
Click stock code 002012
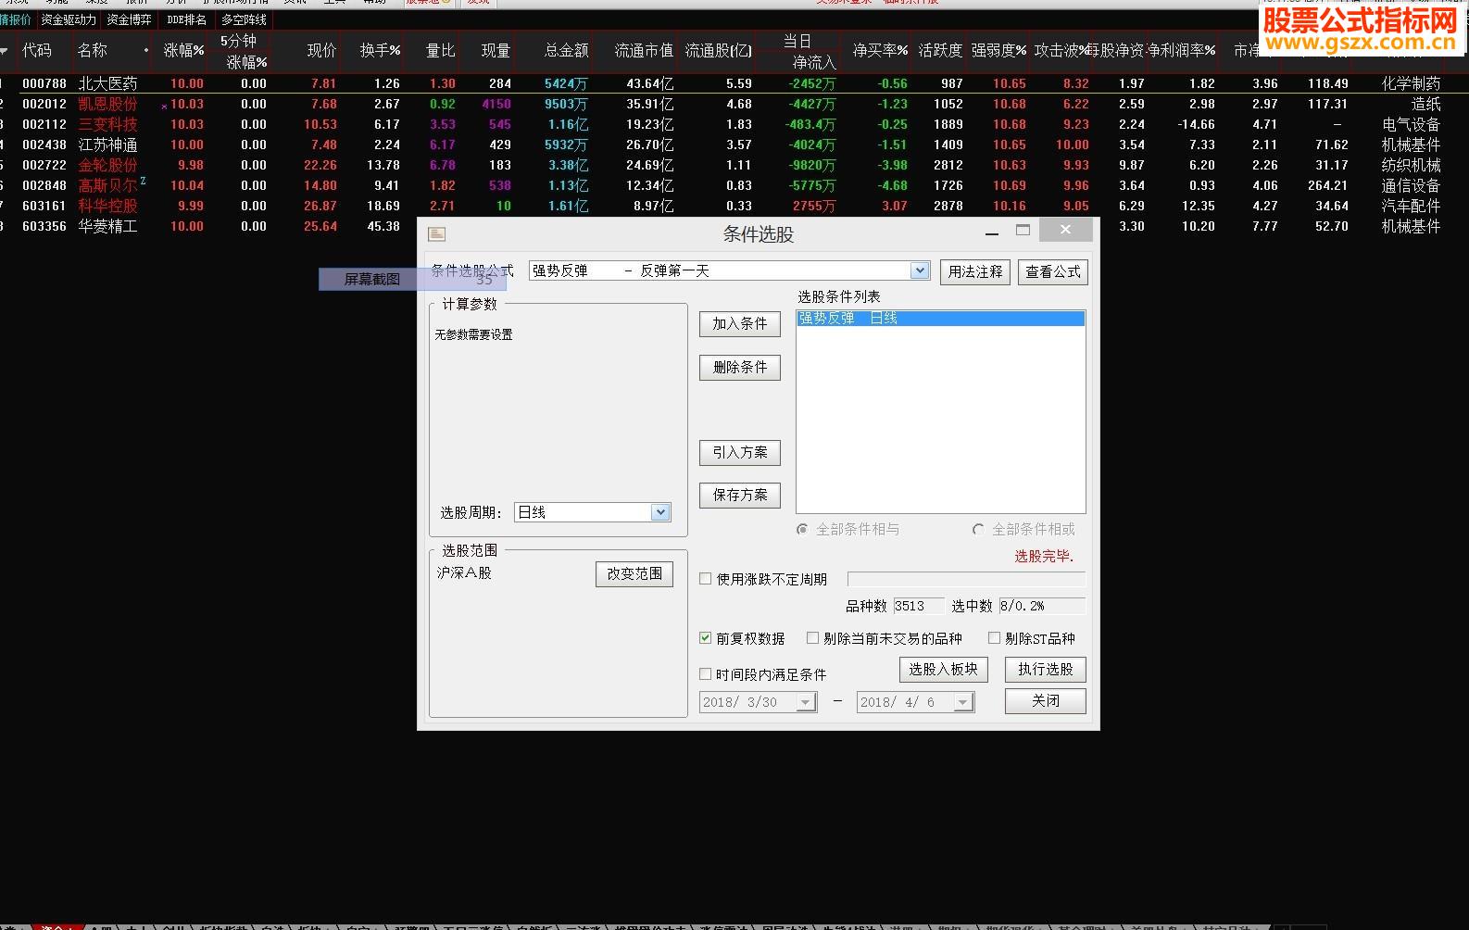(44, 104)
